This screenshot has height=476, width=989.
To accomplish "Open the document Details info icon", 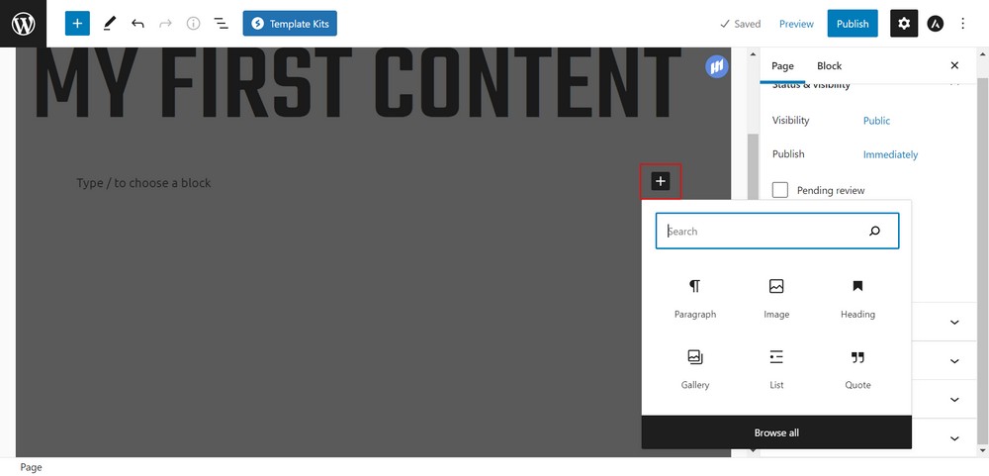I will (x=193, y=24).
